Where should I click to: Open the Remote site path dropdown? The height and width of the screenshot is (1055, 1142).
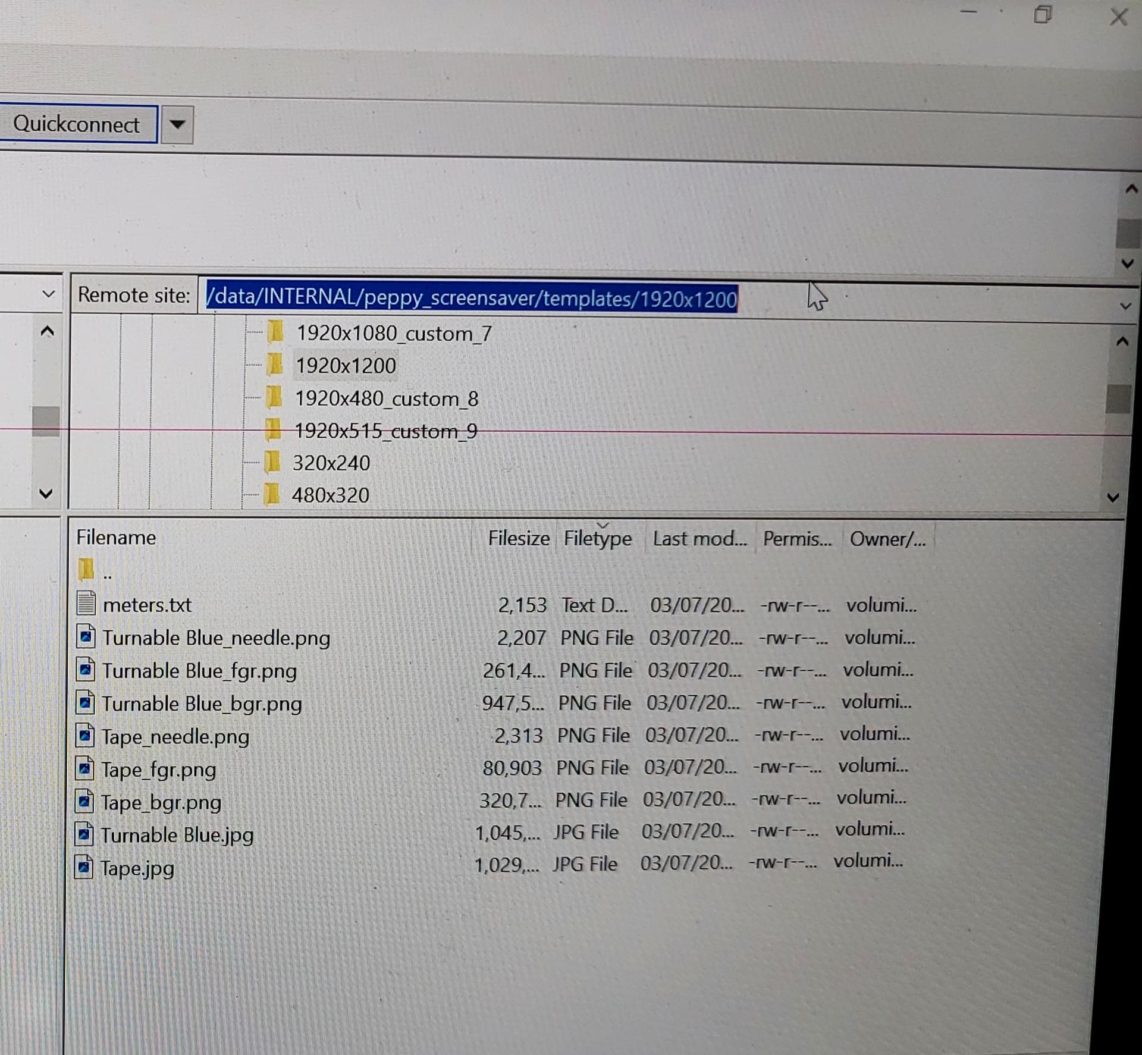[x=1125, y=306]
